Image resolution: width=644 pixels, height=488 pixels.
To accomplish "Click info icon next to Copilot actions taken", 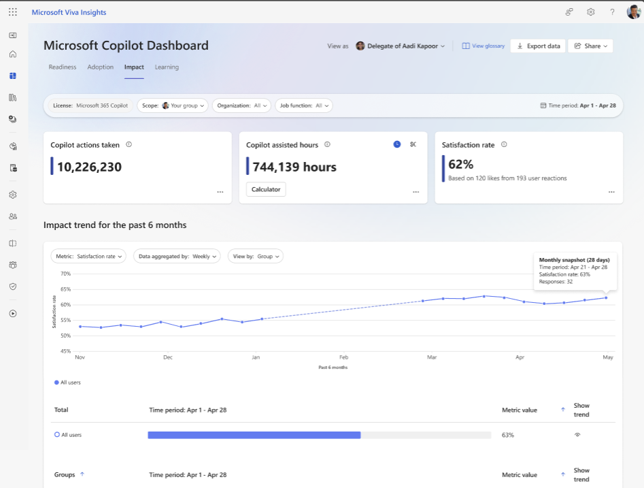I will pyautogui.click(x=129, y=145).
